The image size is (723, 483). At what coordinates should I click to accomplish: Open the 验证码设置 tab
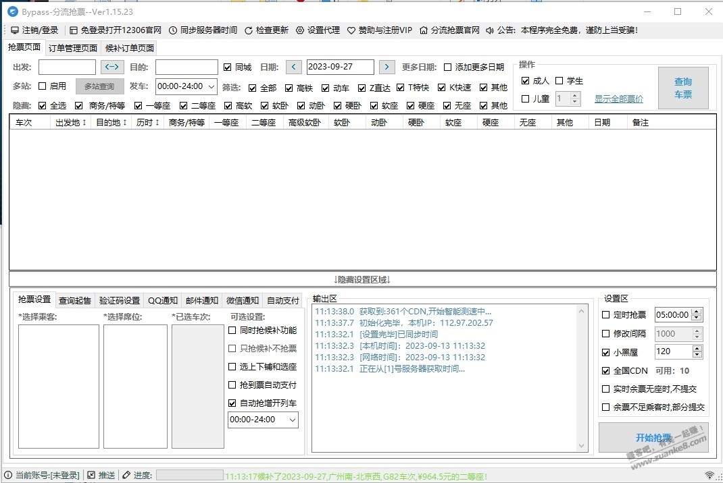pos(120,301)
